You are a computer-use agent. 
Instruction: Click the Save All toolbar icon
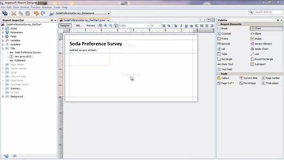5,13
